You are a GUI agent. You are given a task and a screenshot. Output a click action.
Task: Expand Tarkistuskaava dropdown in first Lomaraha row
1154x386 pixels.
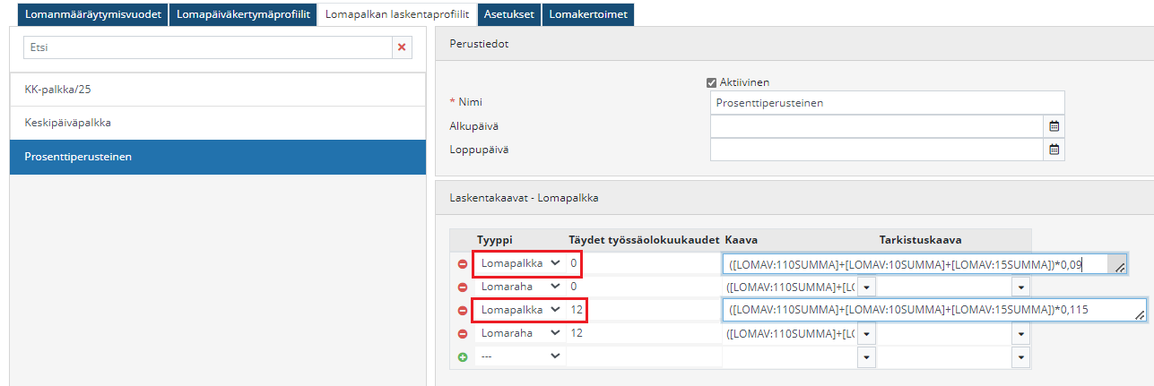point(1020,287)
